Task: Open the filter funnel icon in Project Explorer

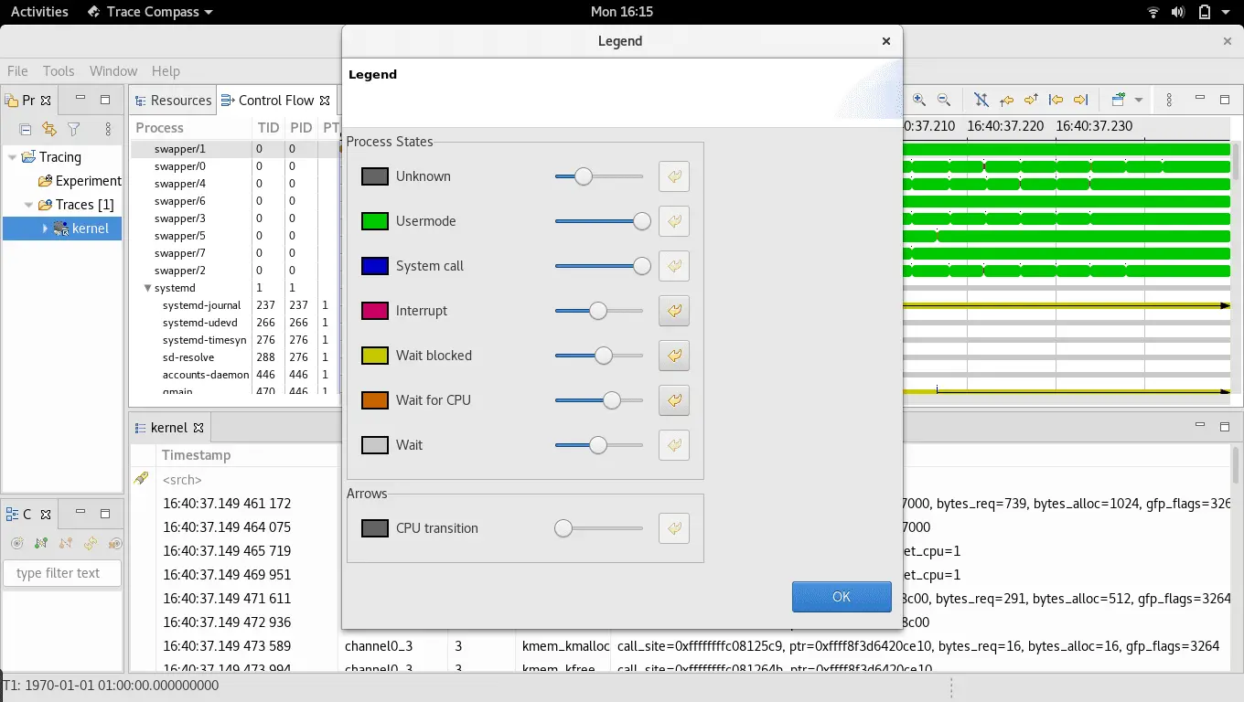Action: tap(74, 130)
